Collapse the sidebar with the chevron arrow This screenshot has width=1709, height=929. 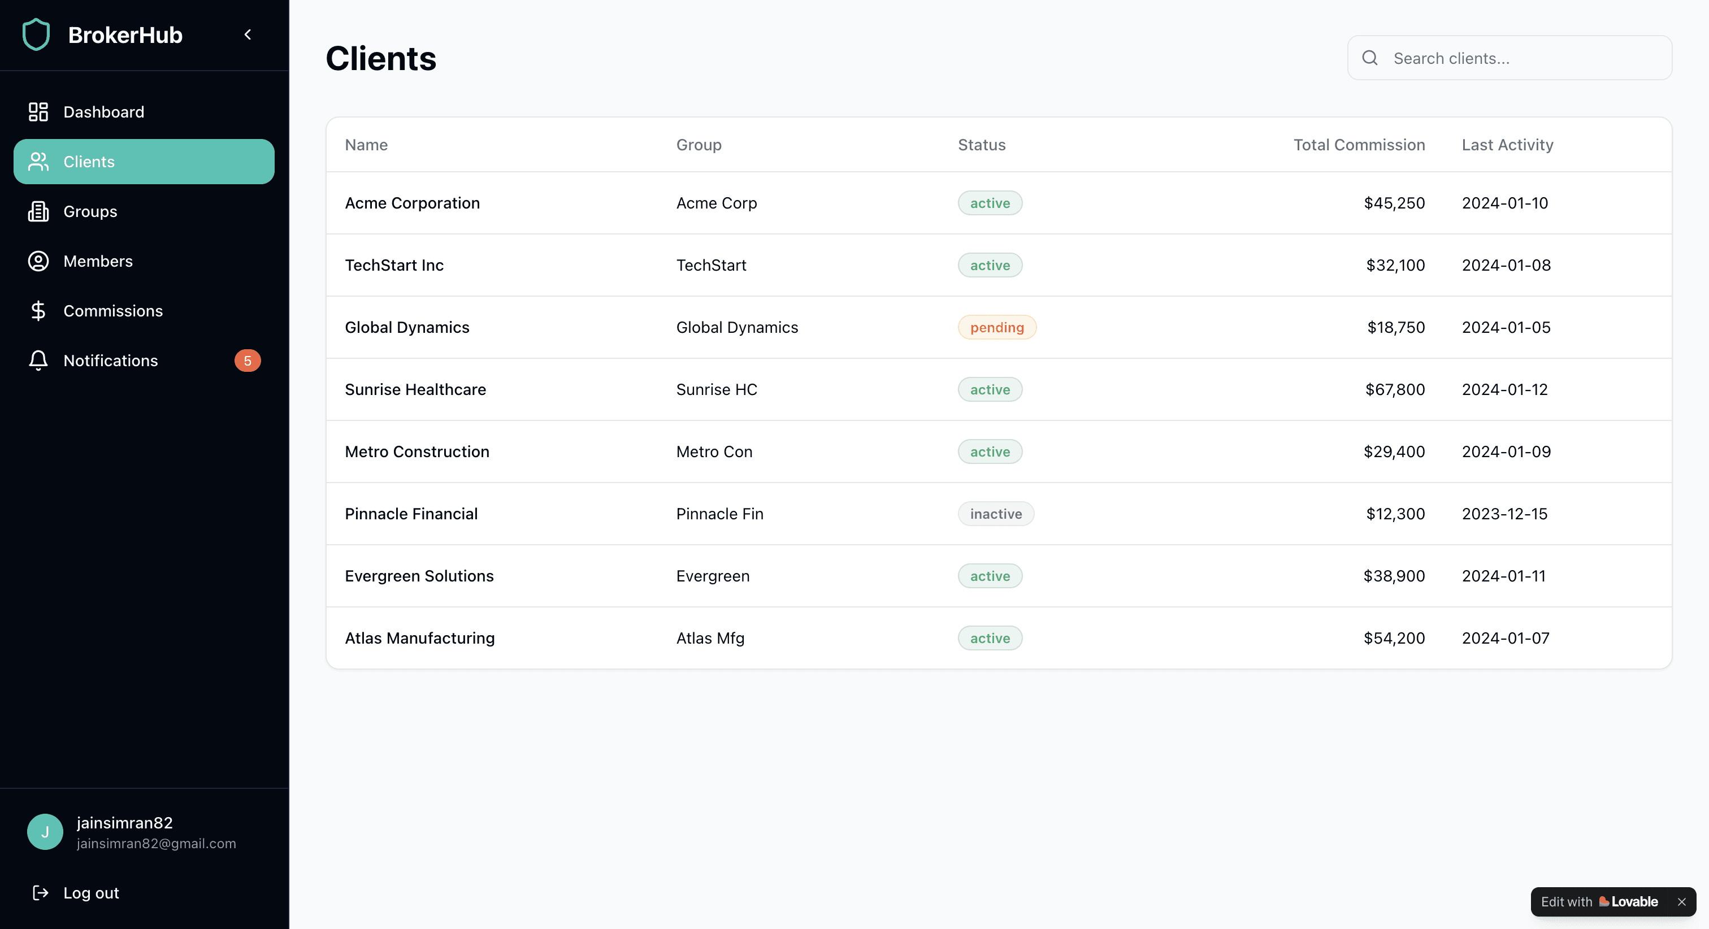(x=248, y=34)
